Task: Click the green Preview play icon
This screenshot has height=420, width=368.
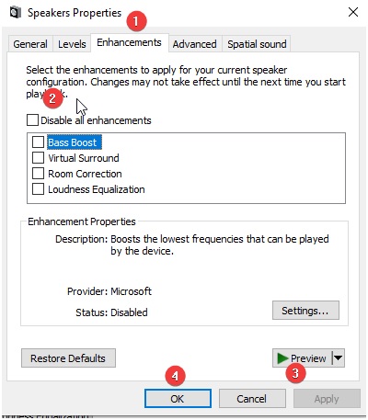Action: (282, 358)
